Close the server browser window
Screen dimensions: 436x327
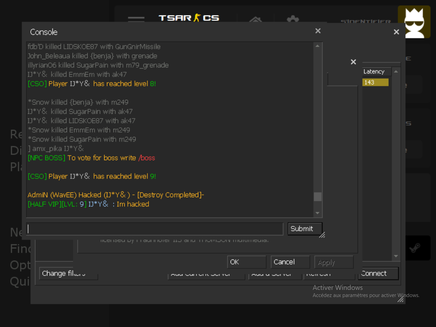coord(396,32)
